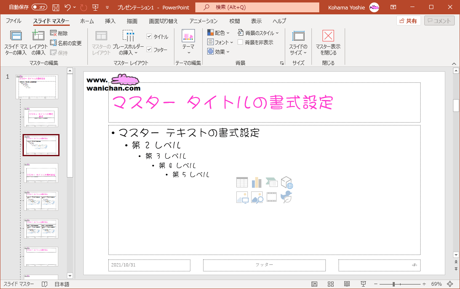Click the search box
Image resolution: width=460 pixels, height=289 pixels.
coord(257,7)
